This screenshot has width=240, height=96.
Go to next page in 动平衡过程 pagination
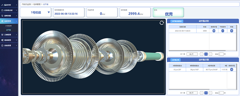tap(210, 54)
